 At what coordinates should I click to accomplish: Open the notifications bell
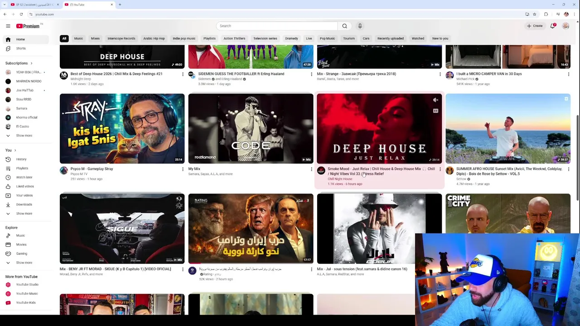click(553, 26)
